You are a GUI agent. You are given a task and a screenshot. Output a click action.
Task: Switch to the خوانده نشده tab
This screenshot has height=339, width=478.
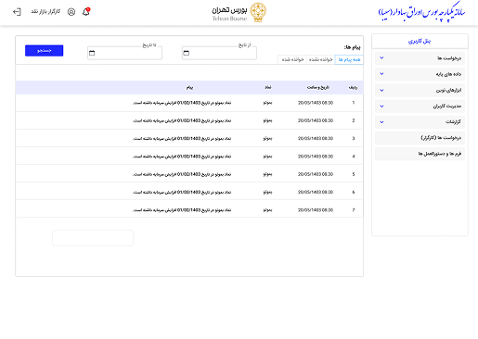click(321, 59)
